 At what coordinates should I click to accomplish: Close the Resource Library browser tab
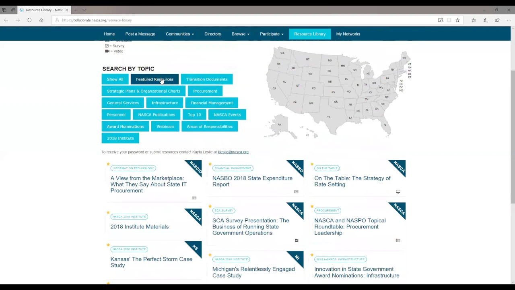(x=67, y=10)
